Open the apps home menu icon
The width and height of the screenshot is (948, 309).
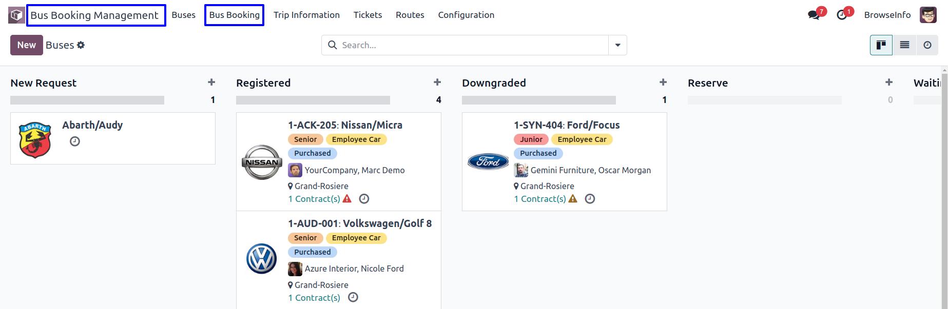point(16,15)
